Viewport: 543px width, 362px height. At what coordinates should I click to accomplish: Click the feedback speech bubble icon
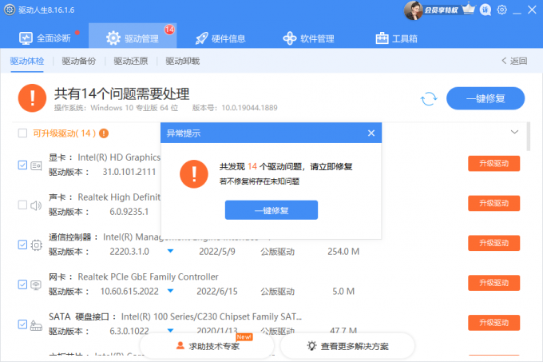485,10
